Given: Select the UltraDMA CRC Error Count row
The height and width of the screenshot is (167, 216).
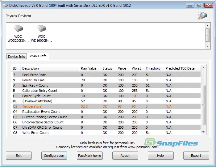Looking at the screenshot, I should (x=106, y=127).
